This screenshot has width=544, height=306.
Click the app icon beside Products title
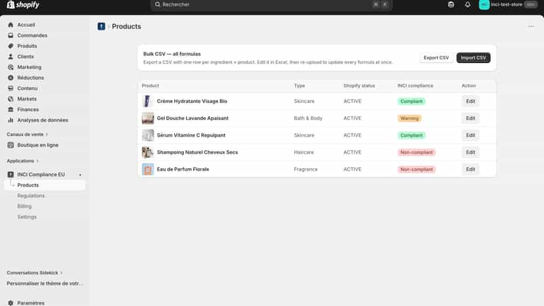(101, 26)
